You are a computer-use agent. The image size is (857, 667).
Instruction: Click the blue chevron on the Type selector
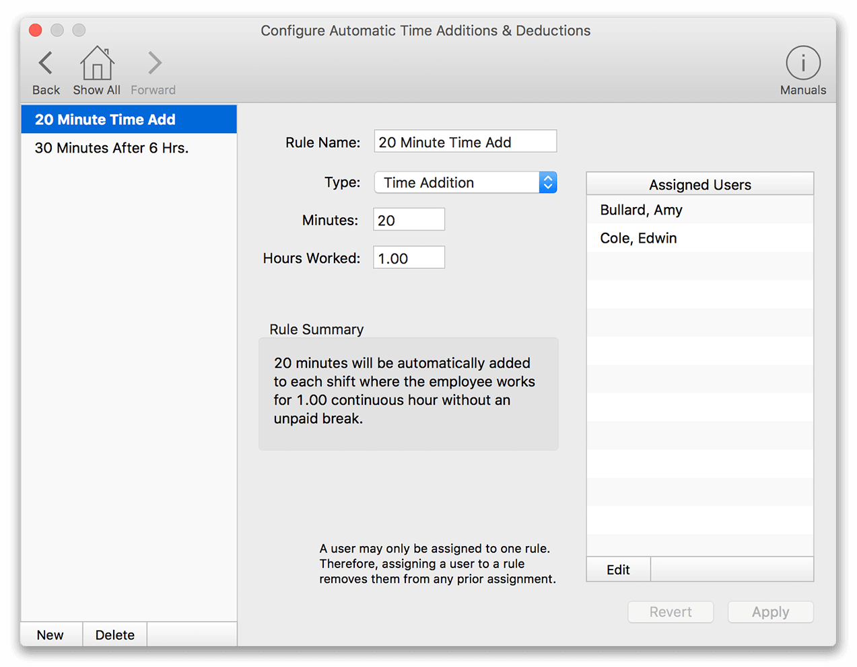click(547, 182)
